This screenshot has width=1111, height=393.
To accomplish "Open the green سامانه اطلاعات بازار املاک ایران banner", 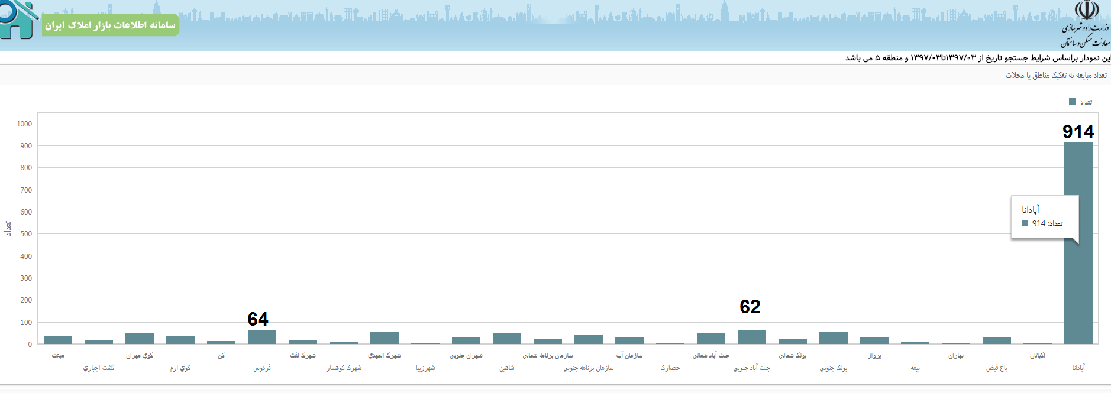I will [x=111, y=25].
